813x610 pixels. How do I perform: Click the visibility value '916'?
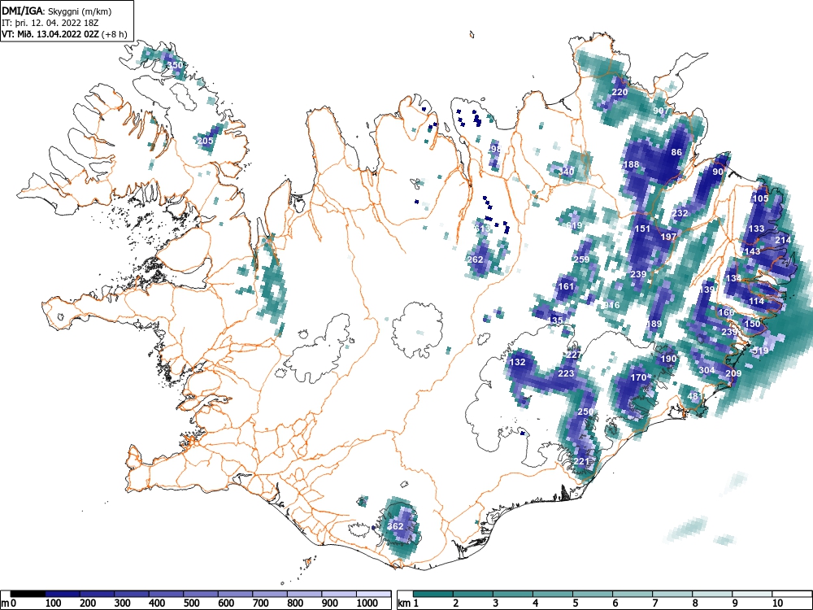pyautogui.click(x=612, y=305)
